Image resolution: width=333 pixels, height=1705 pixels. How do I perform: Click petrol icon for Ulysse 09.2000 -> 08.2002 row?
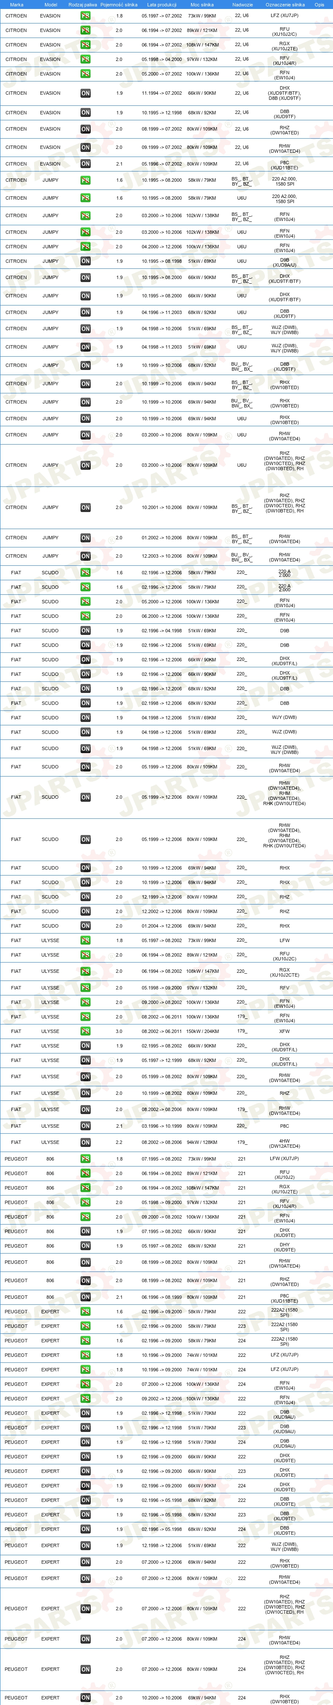pyautogui.click(x=85, y=1002)
